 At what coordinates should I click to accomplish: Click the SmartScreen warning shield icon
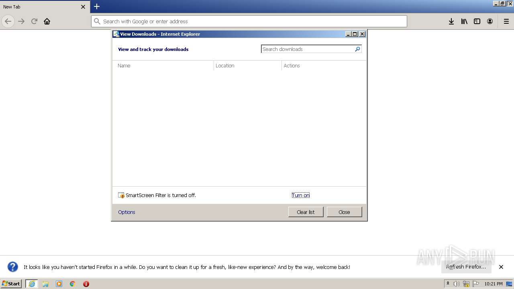(x=121, y=195)
